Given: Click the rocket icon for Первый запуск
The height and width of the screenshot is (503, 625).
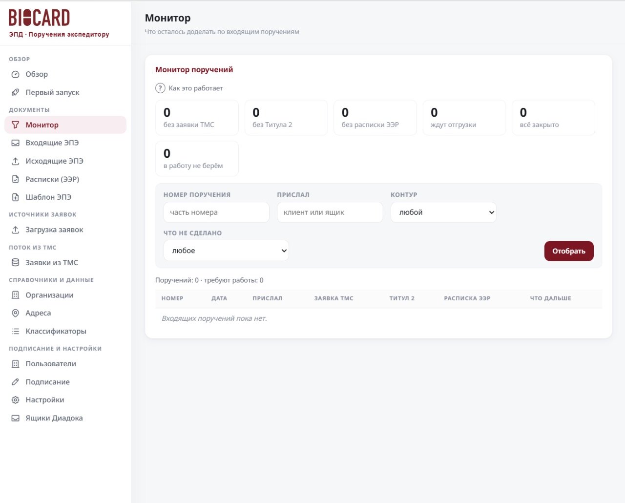Looking at the screenshot, I should 16,92.
